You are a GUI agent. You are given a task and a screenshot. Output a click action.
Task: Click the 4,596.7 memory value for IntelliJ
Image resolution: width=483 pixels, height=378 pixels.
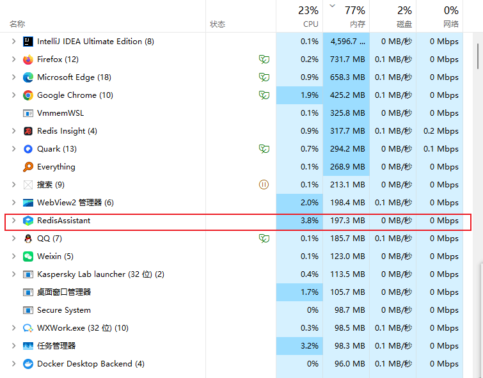pyautogui.click(x=348, y=42)
